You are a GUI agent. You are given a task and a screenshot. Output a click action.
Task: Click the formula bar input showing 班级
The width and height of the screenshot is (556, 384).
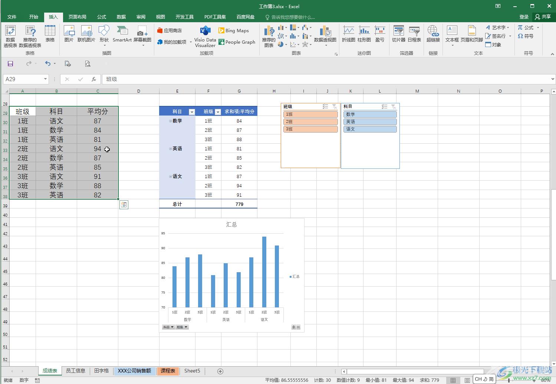coord(326,79)
